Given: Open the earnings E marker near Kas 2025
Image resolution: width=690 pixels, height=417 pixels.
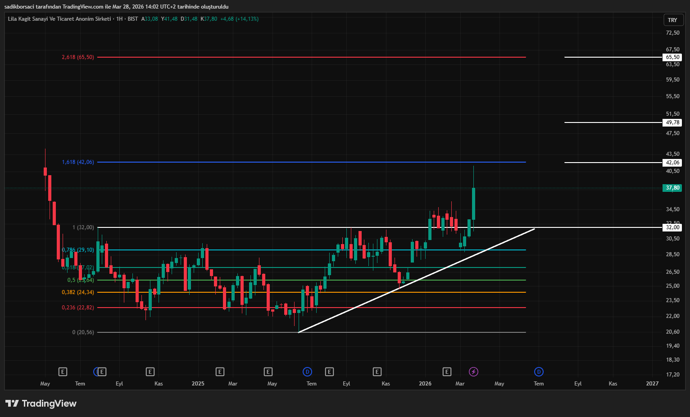Looking at the screenshot, I should (x=377, y=372).
